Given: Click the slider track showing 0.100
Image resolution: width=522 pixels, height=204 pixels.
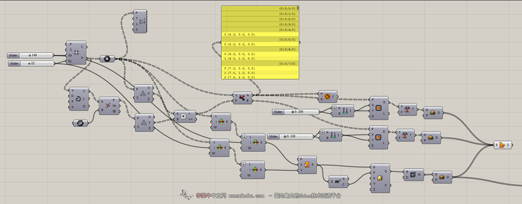Looking at the screenshot, I should 297,136.
